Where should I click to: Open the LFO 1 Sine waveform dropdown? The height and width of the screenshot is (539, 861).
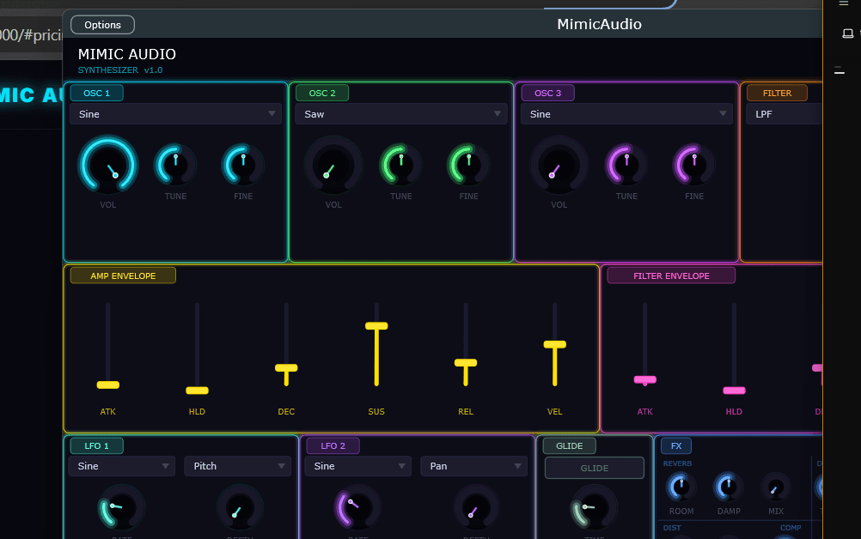pos(122,466)
